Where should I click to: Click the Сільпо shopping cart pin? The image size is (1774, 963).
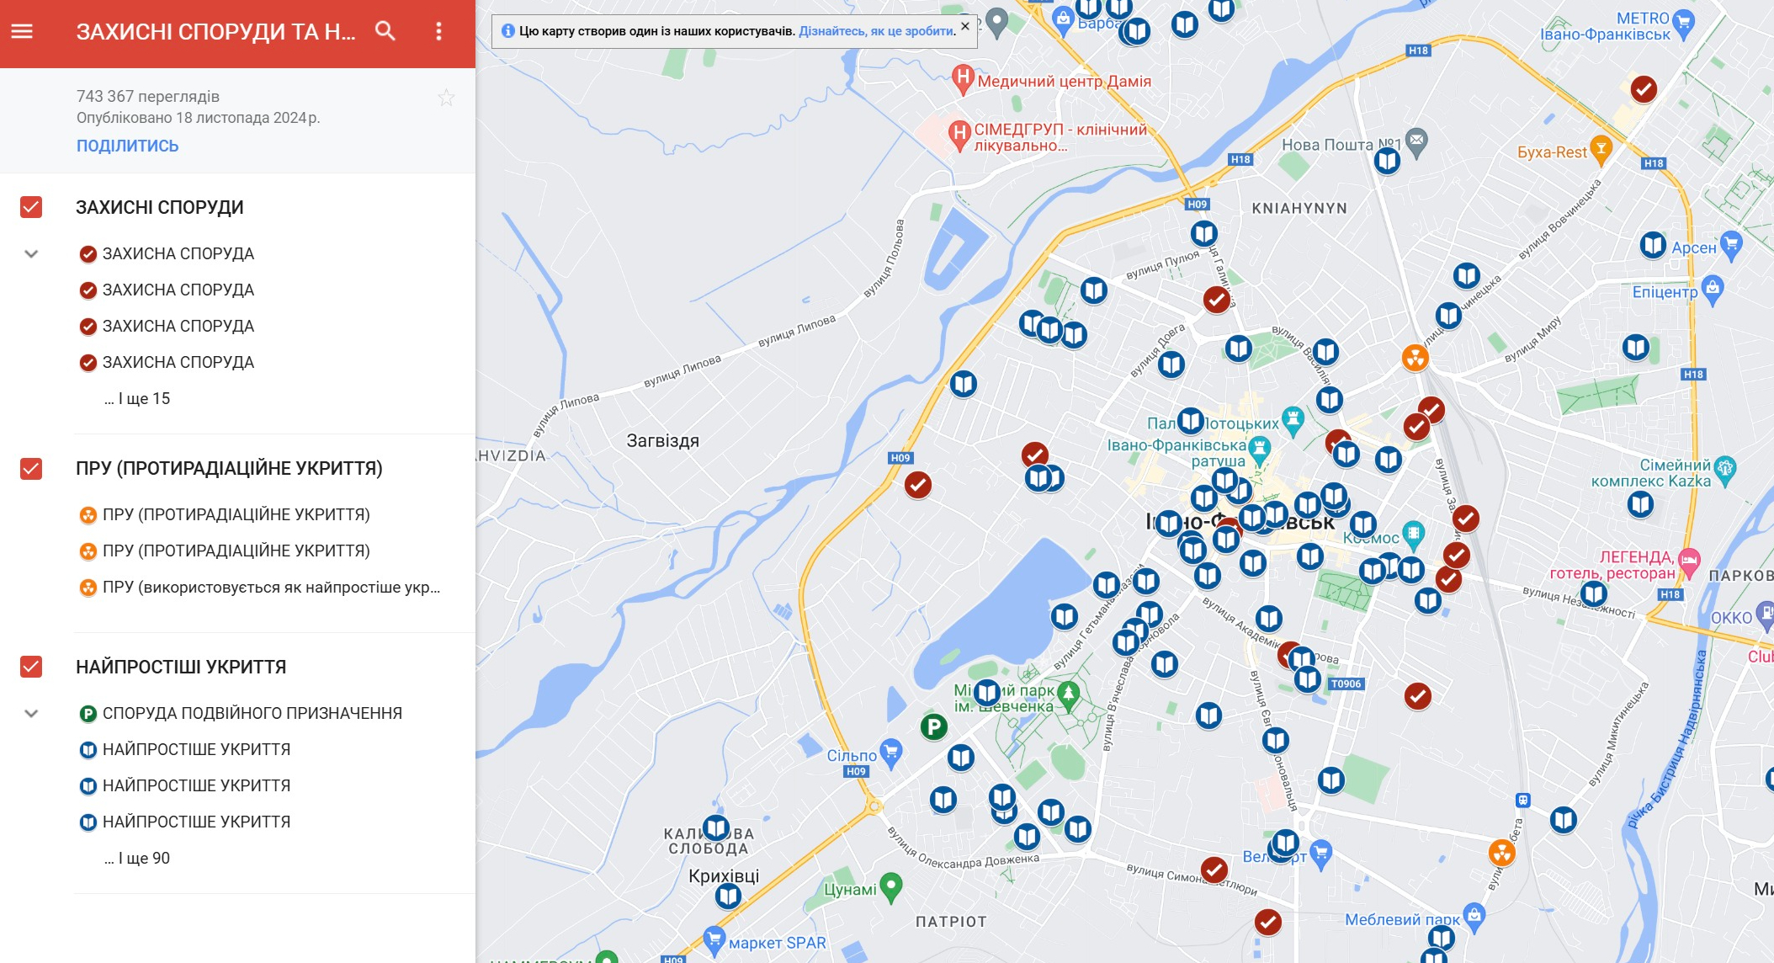[890, 752]
